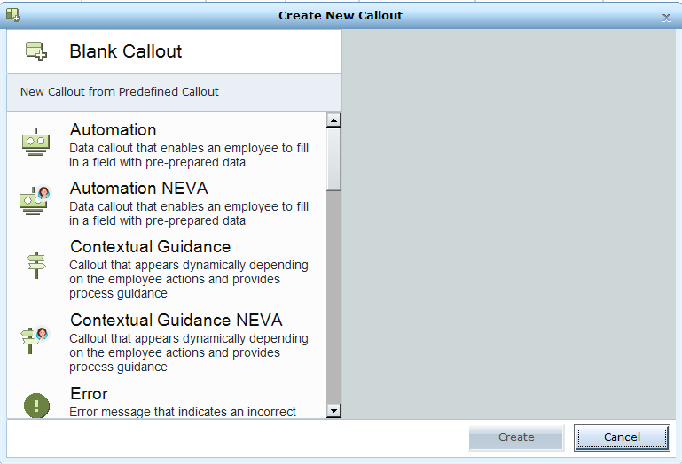
Task: Select the Automation callout title
Action: pos(114,130)
